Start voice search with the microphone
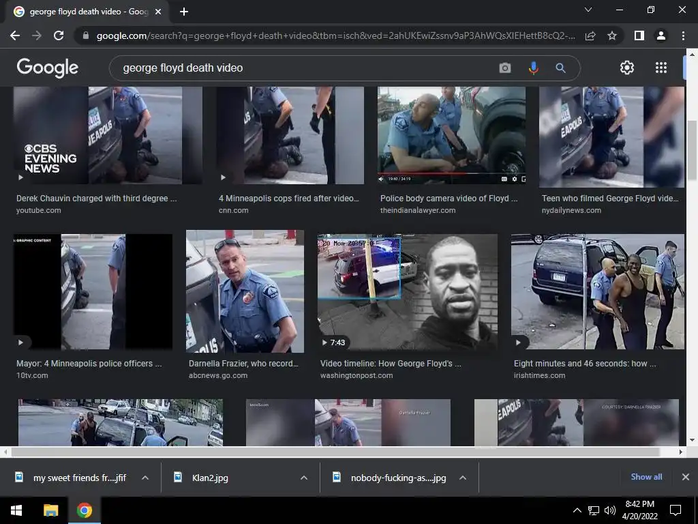Image resolution: width=698 pixels, height=524 pixels. click(x=533, y=68)
